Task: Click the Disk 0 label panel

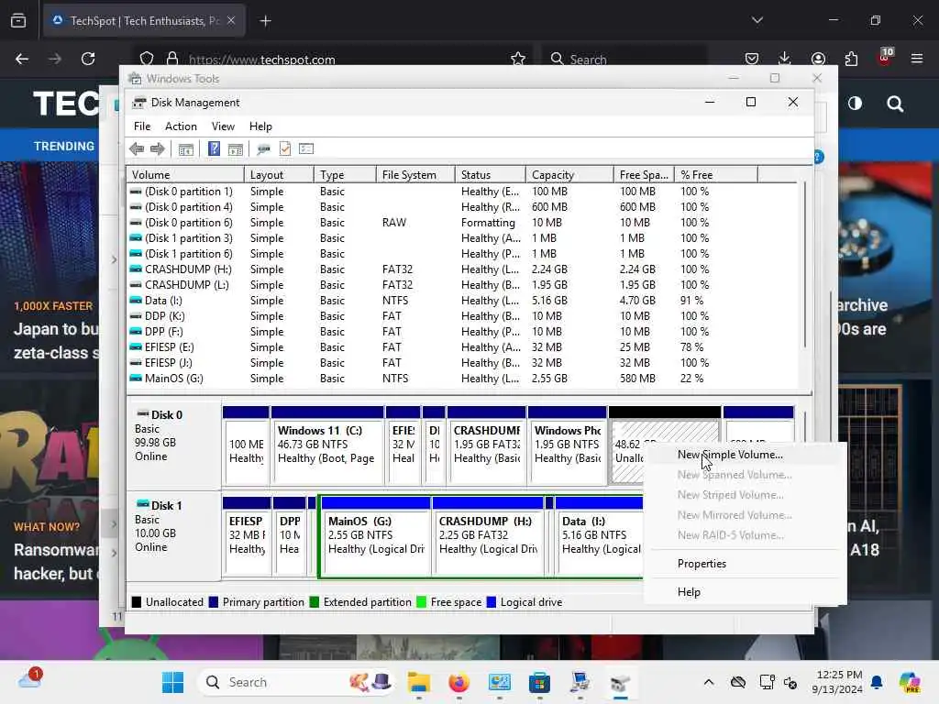Action: point(173,445)
